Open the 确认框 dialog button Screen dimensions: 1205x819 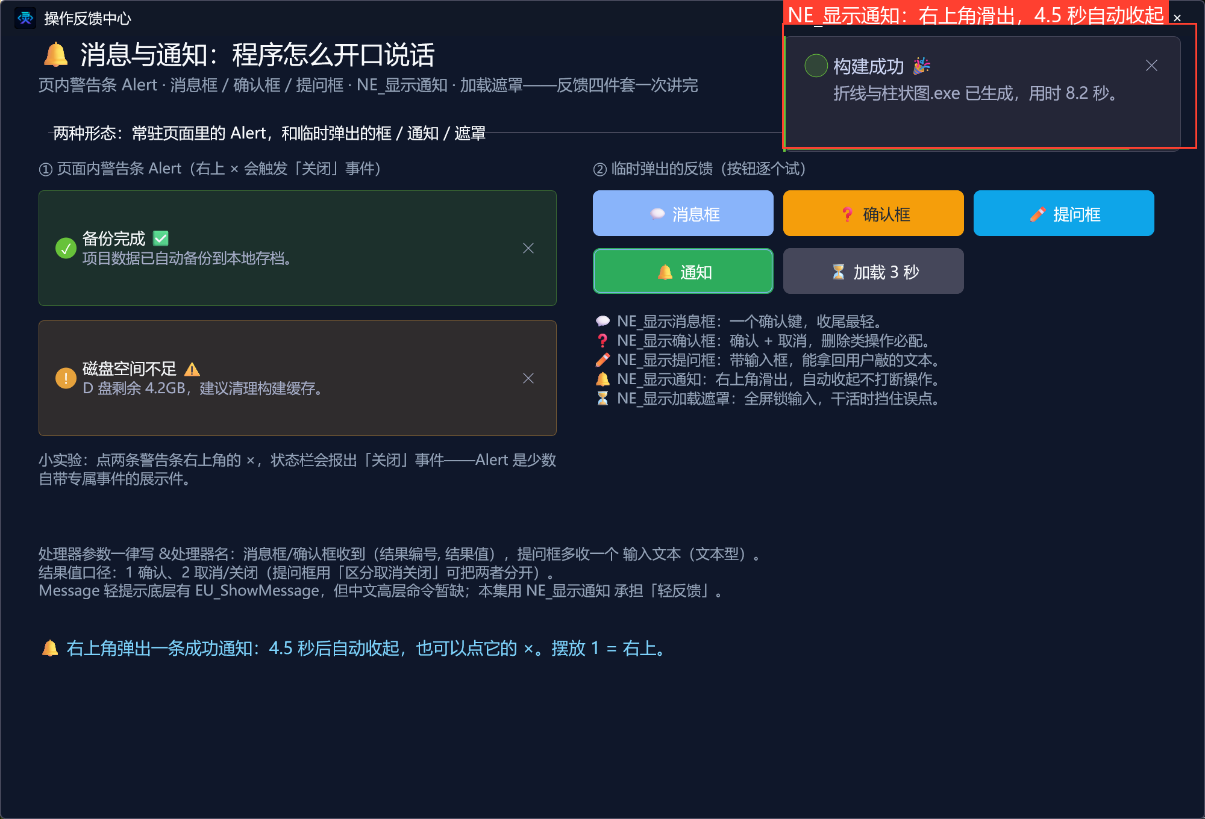pos(873,213)
